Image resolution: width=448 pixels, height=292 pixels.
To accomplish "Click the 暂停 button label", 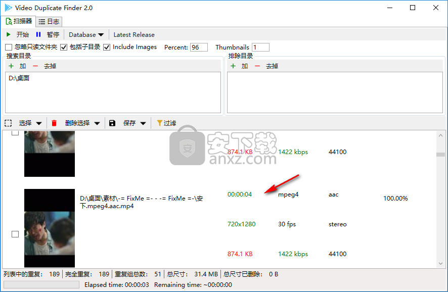I will [x=53, y=34].
